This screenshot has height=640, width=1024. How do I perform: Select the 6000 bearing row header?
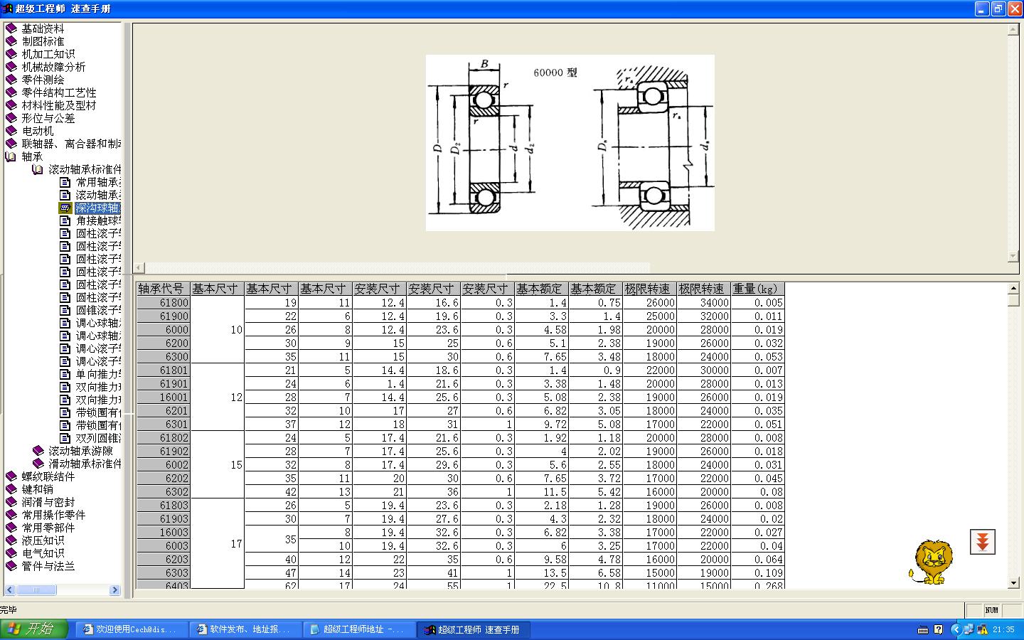(163, 329)
